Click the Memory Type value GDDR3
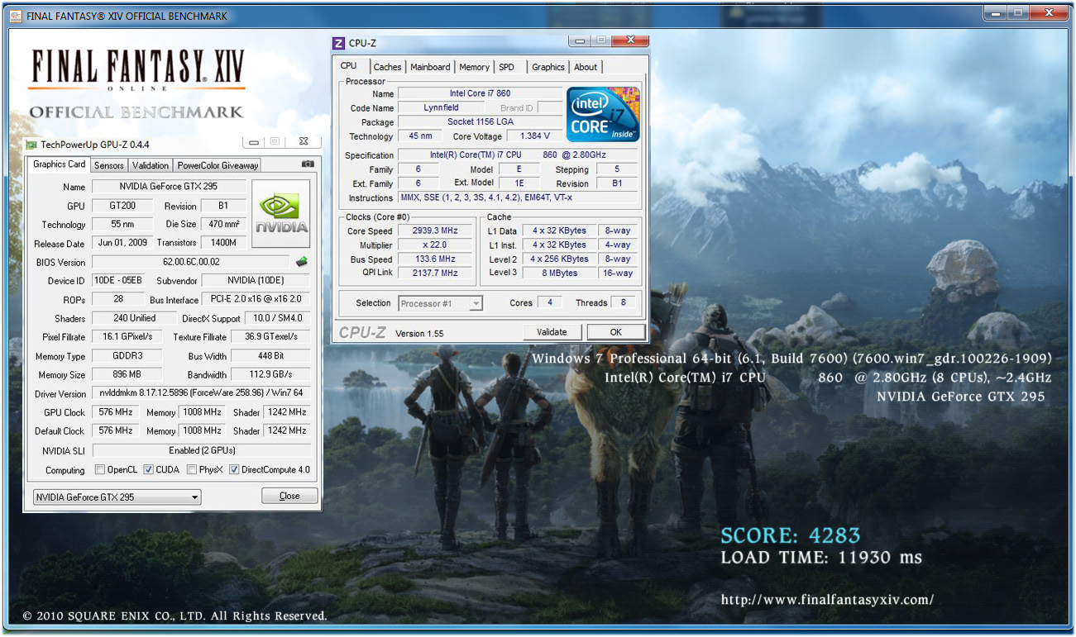 coord(127,356)
